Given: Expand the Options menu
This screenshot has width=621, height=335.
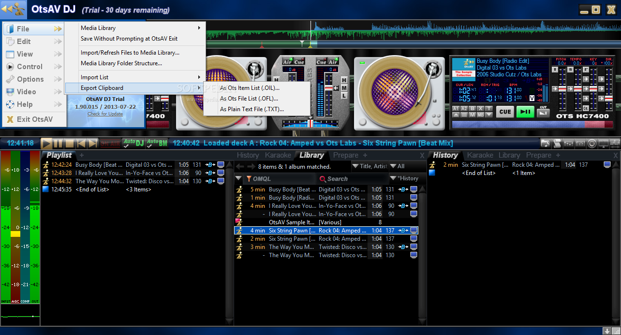Looking at the screenshot, I should coord(33,79).
